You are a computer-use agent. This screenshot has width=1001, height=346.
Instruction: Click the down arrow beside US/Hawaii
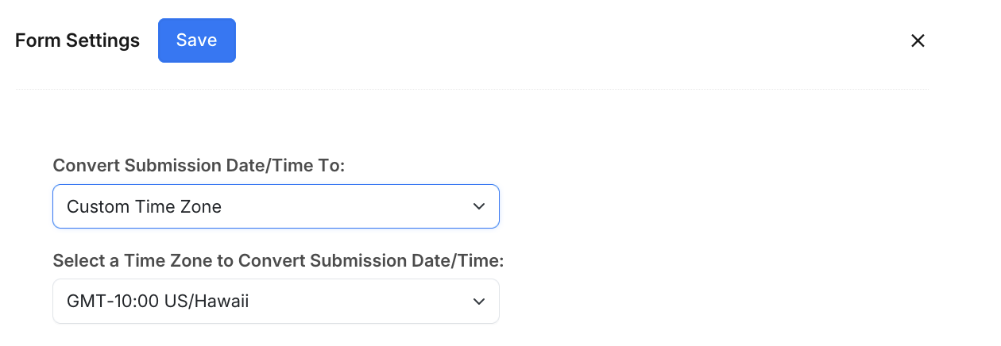pyautogui.click(x=478, y=301)
